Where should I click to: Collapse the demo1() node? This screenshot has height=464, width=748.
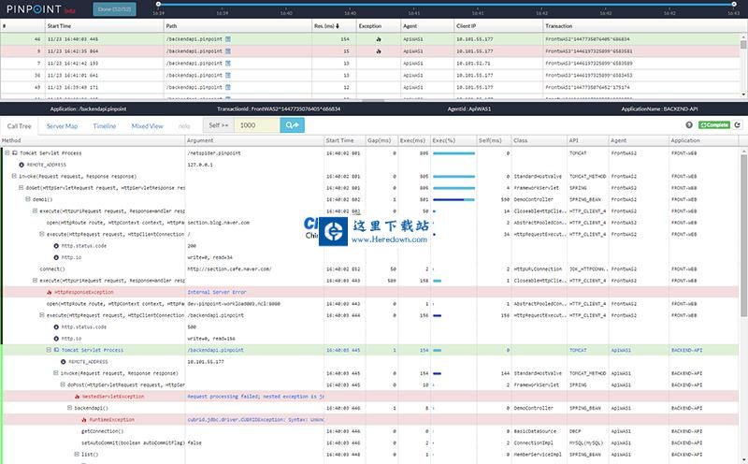tap(28, 199)
